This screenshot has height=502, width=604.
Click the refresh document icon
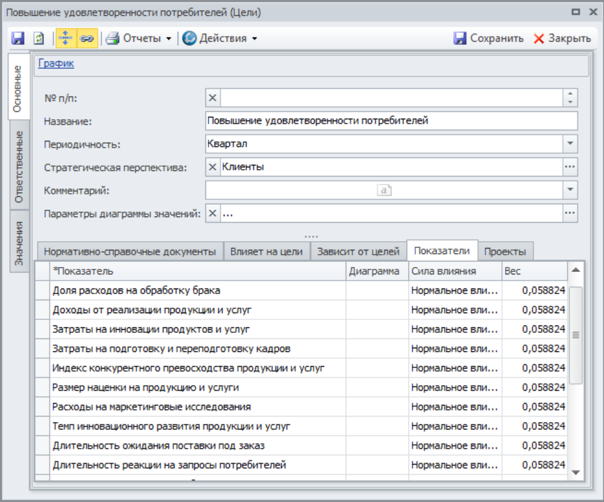[38, 38]
